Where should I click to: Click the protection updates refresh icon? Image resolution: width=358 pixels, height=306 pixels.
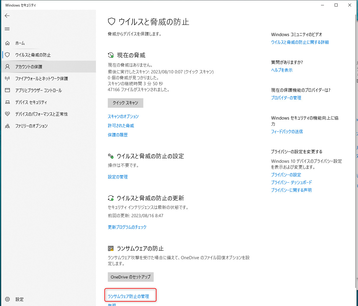pyautogui.click(x=111, y=198)
